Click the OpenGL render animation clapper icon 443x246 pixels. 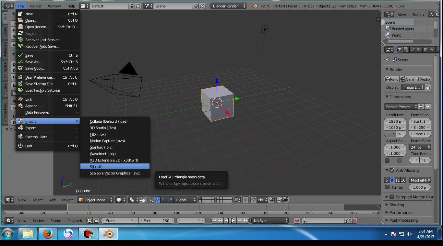click(x=285, y=200)
